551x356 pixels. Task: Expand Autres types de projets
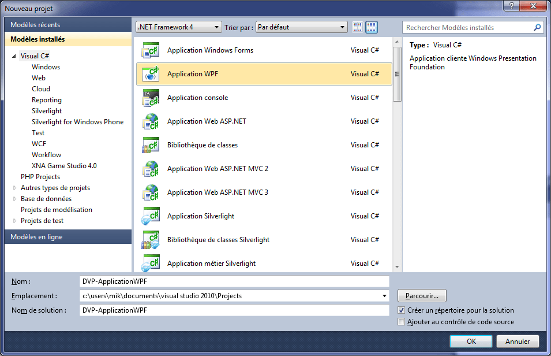pyautogui.click(x=14, y=187)
